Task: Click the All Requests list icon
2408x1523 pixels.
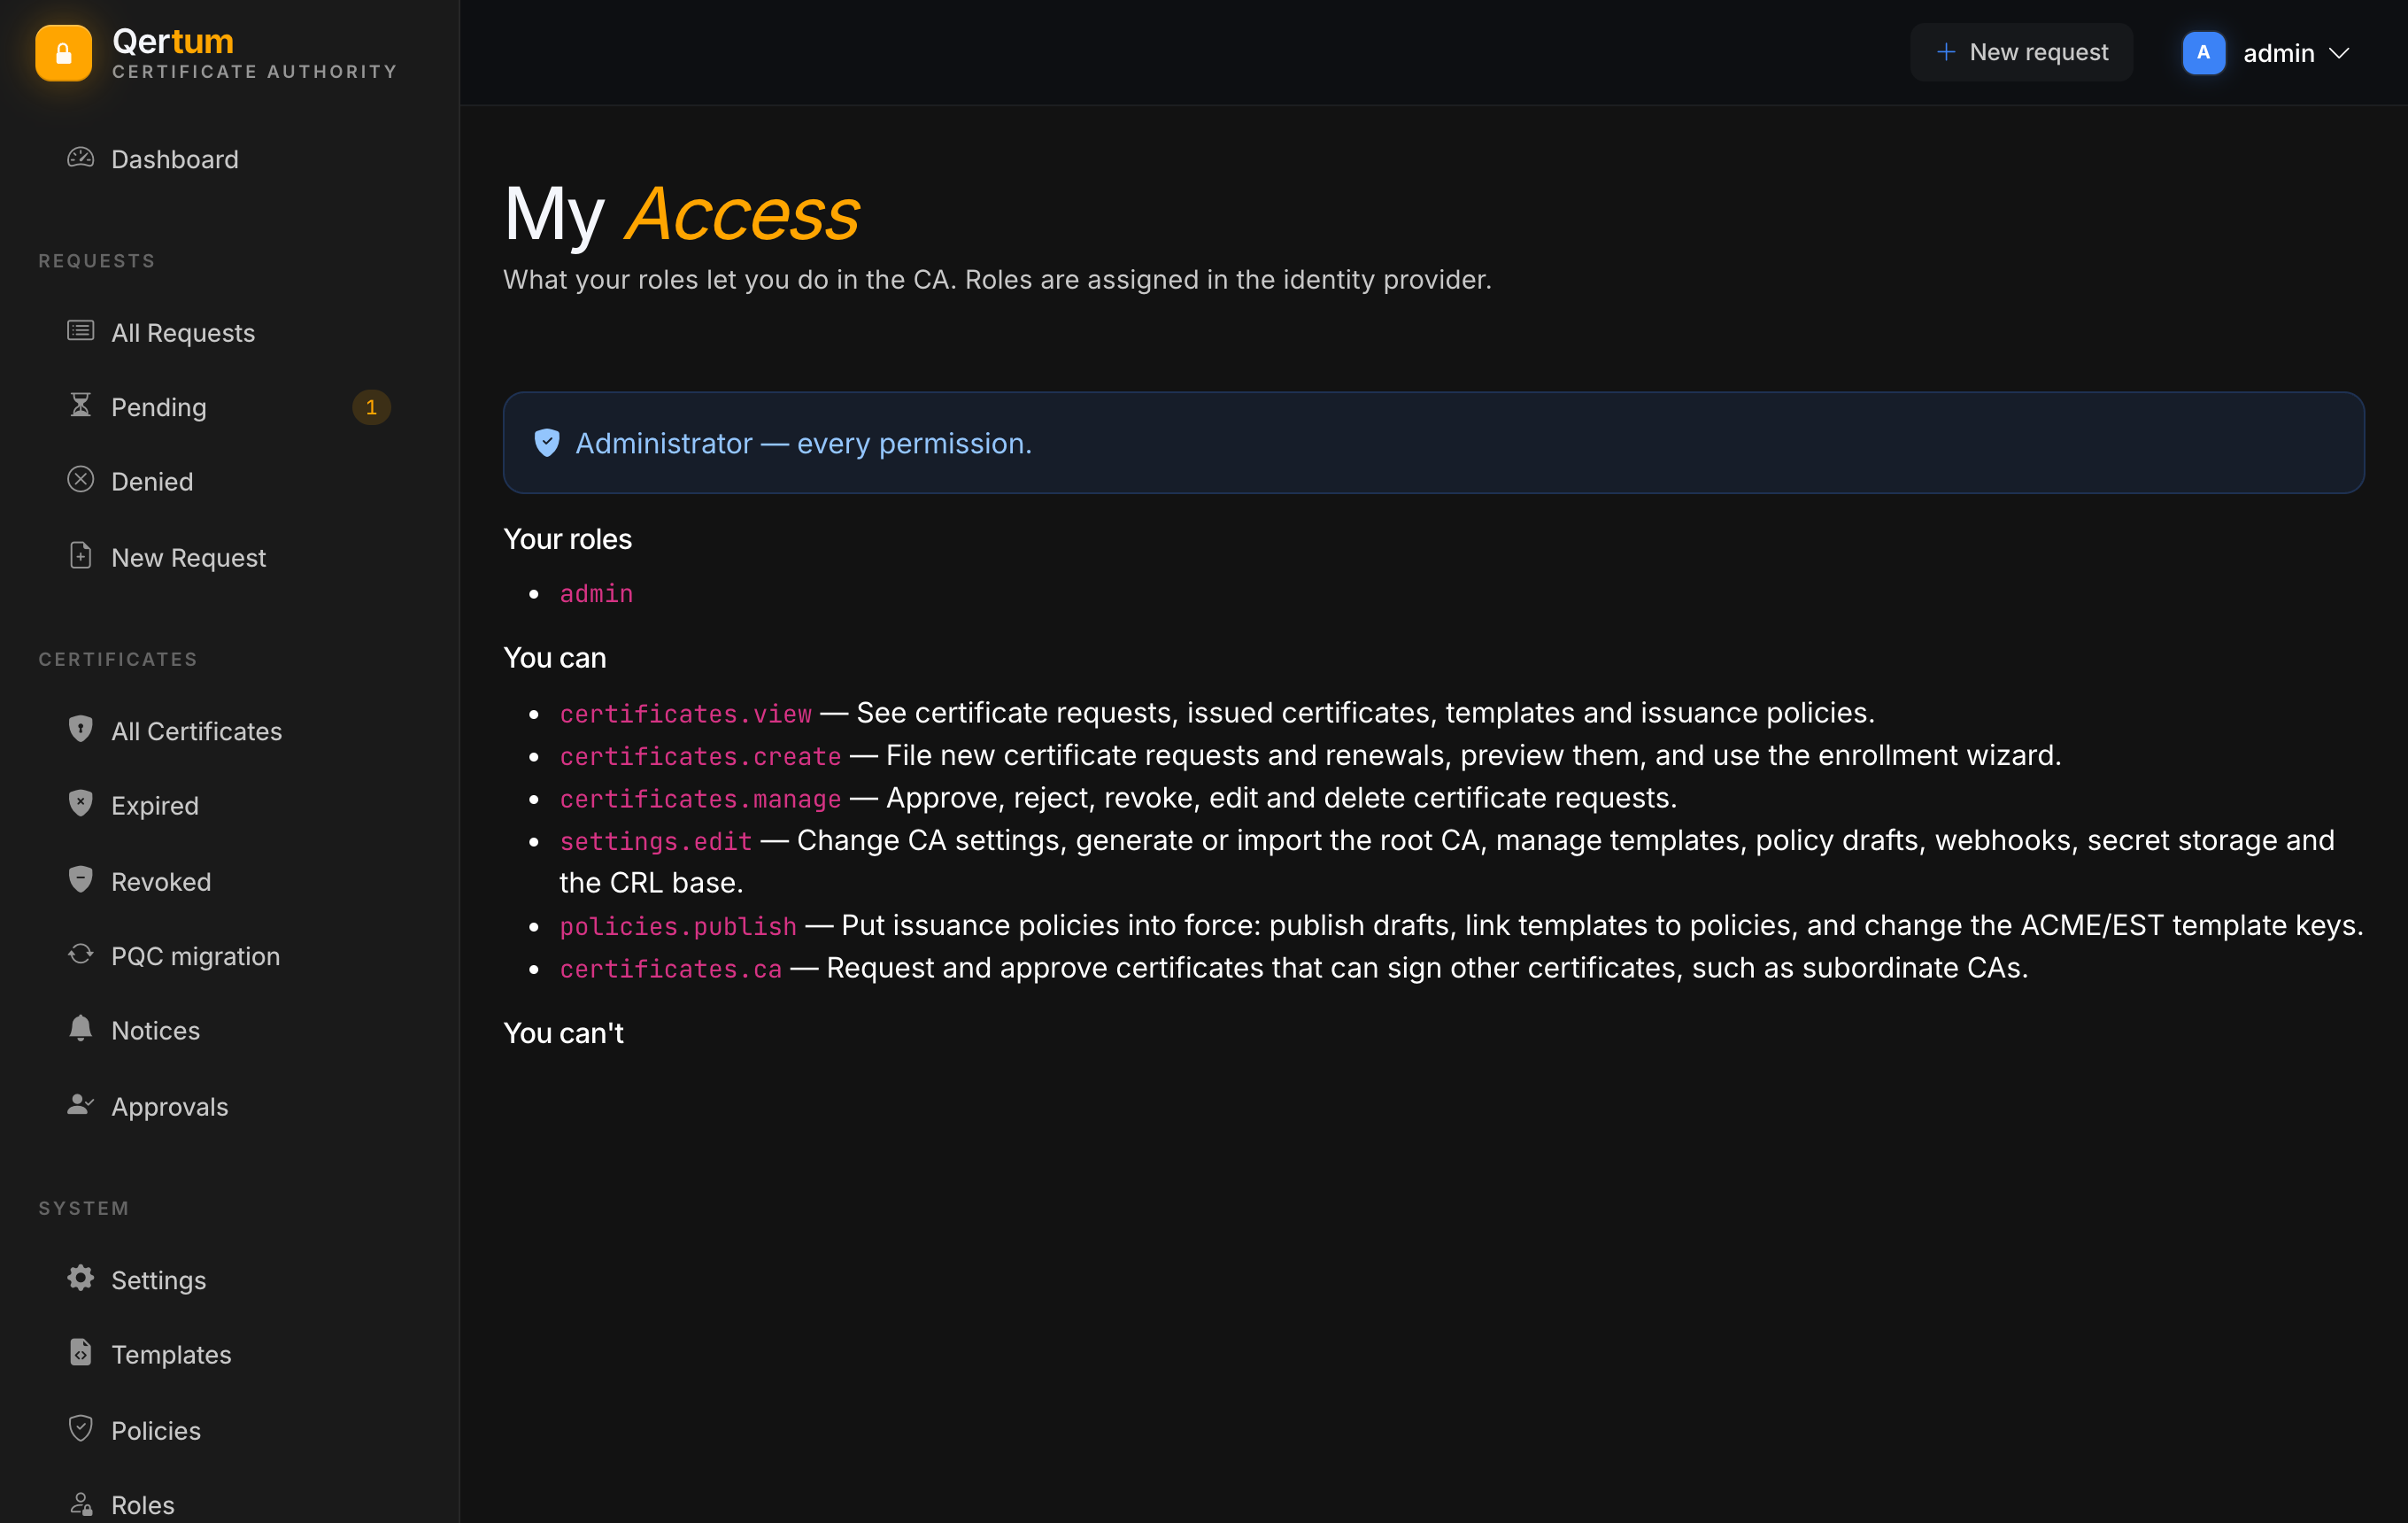Action: (80, 331)
